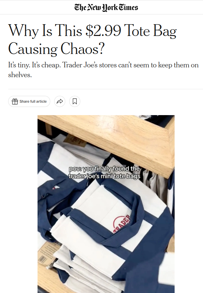Save the article with the bookmark icon
The height and width of the screenshot is (293, 203).
click(75, 101)
